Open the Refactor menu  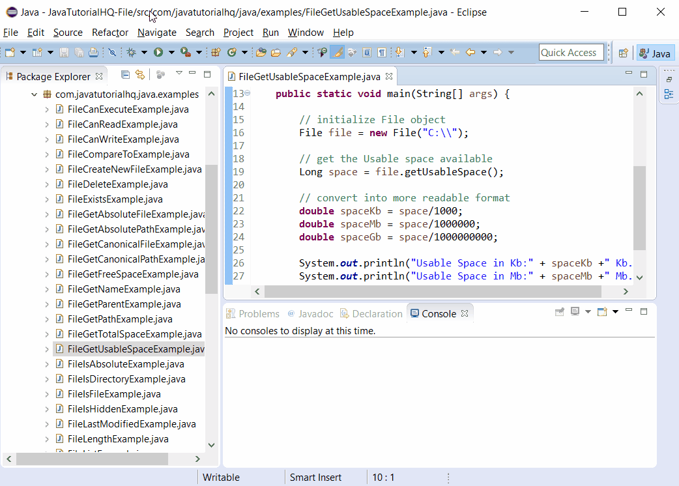pyautogui.click(x=109, y=33)
